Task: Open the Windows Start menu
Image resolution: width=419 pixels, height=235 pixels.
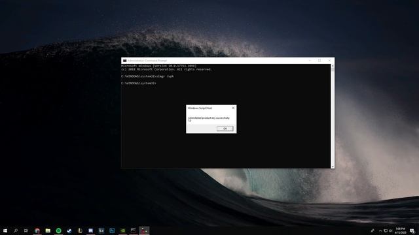Action: point(5,230)
